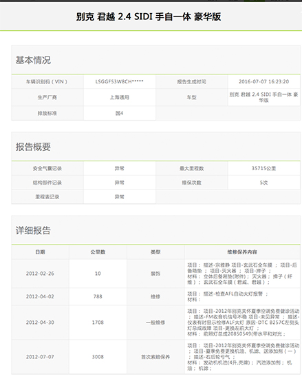Click the maintenance count value 5次
Viewport: 302px width, 379px height.
tap(264, 183)
